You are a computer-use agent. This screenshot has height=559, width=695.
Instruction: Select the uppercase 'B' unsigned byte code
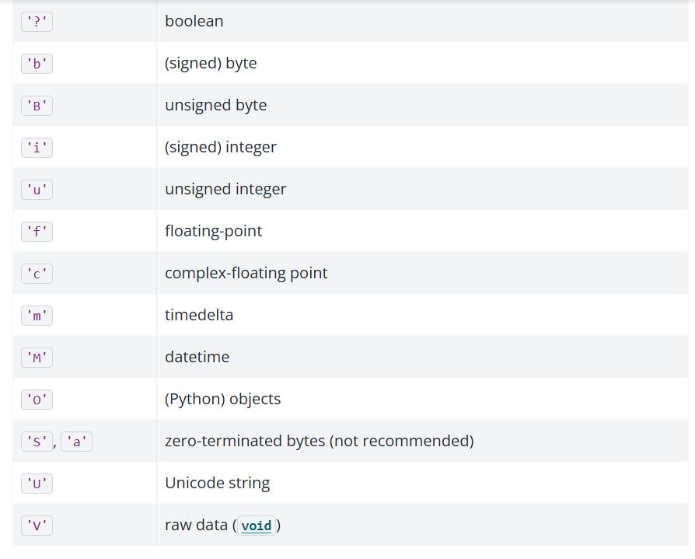[37, 106]
